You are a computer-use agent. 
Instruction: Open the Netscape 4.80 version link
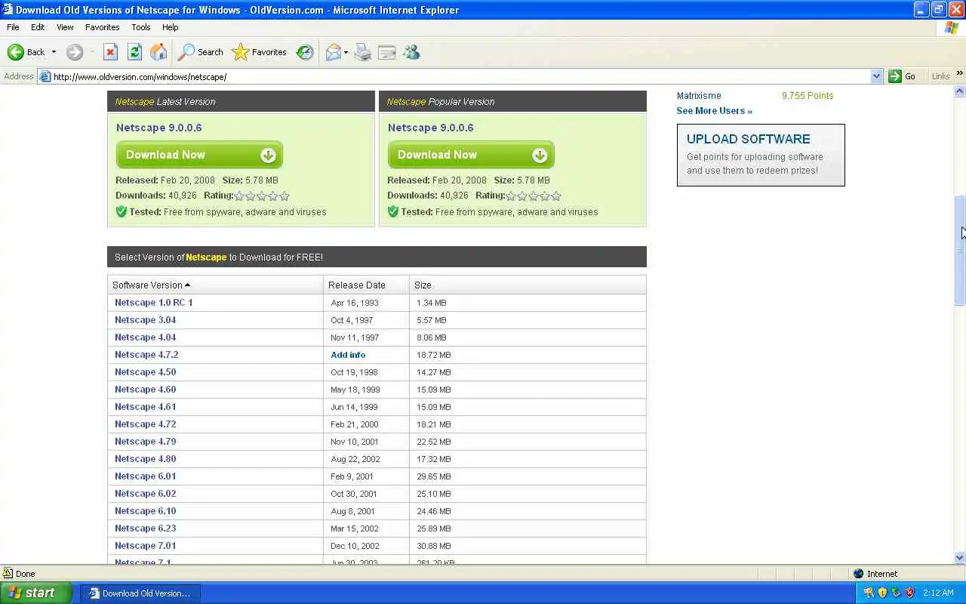coord(145,459)
